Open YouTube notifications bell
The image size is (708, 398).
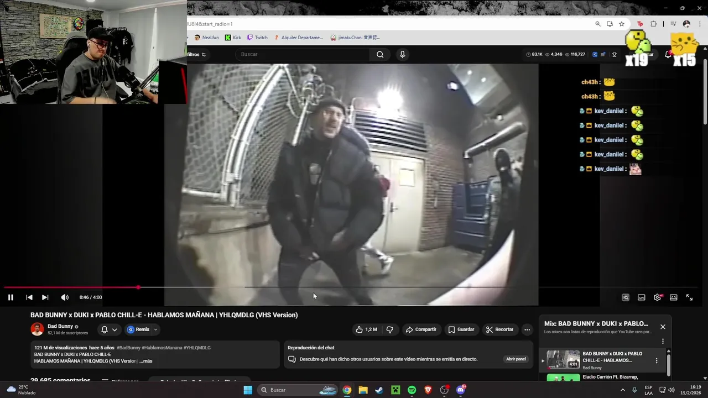[x=668, y=54]
